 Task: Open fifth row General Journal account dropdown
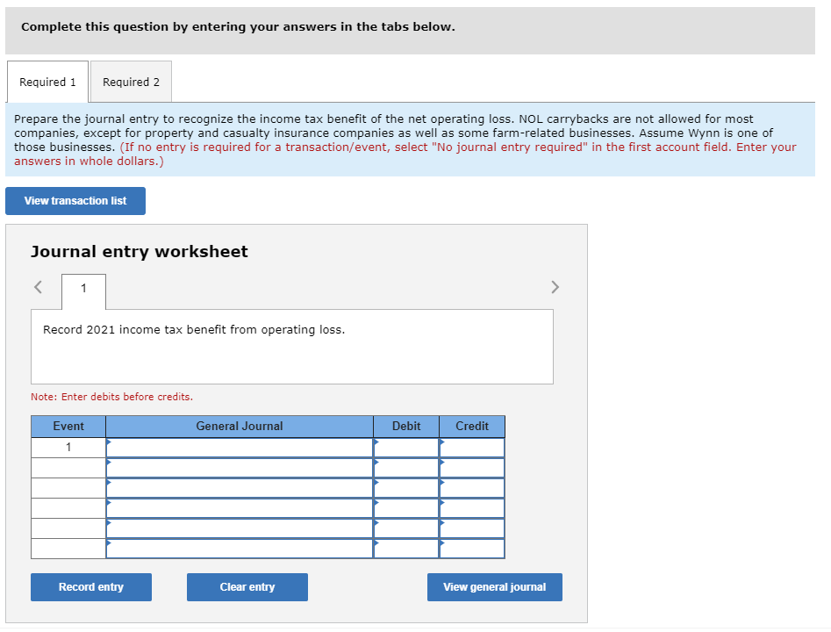click(240, 528)
